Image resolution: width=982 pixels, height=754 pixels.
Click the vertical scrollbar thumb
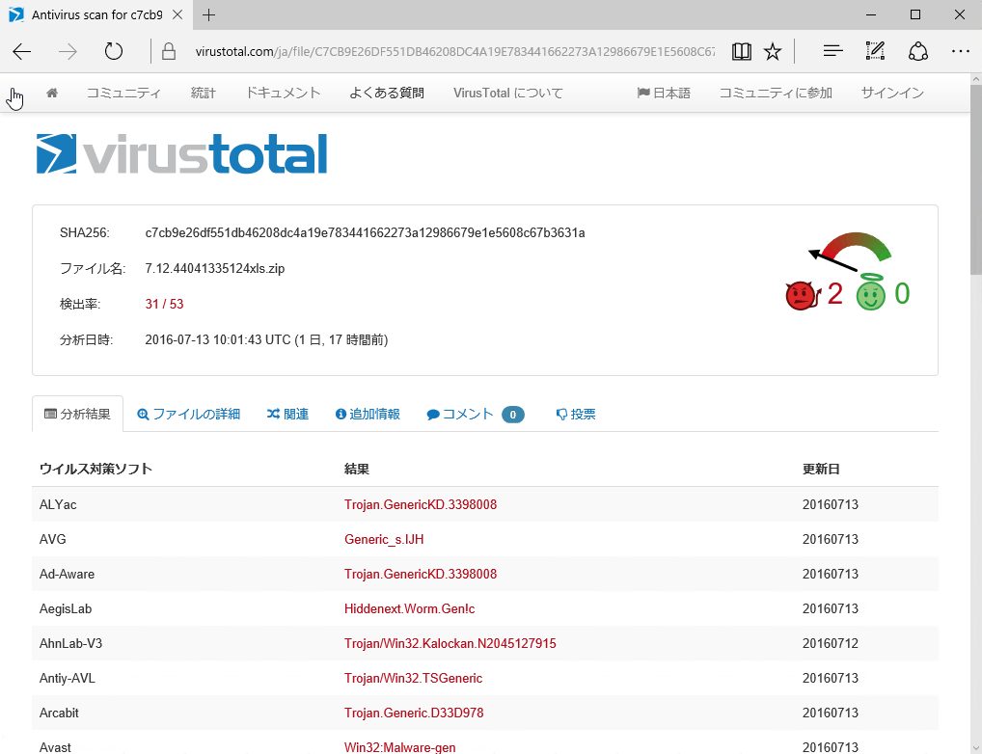pos(976,179)
